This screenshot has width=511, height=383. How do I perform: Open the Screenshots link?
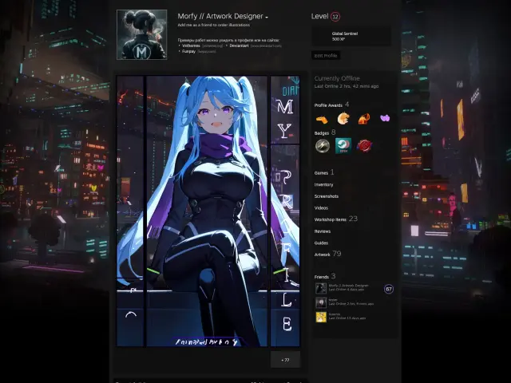(x=327, y=196)
